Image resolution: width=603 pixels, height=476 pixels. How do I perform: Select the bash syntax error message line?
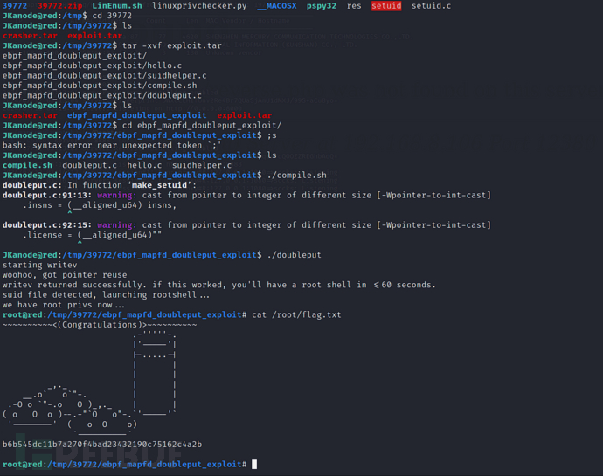point(112,145)
